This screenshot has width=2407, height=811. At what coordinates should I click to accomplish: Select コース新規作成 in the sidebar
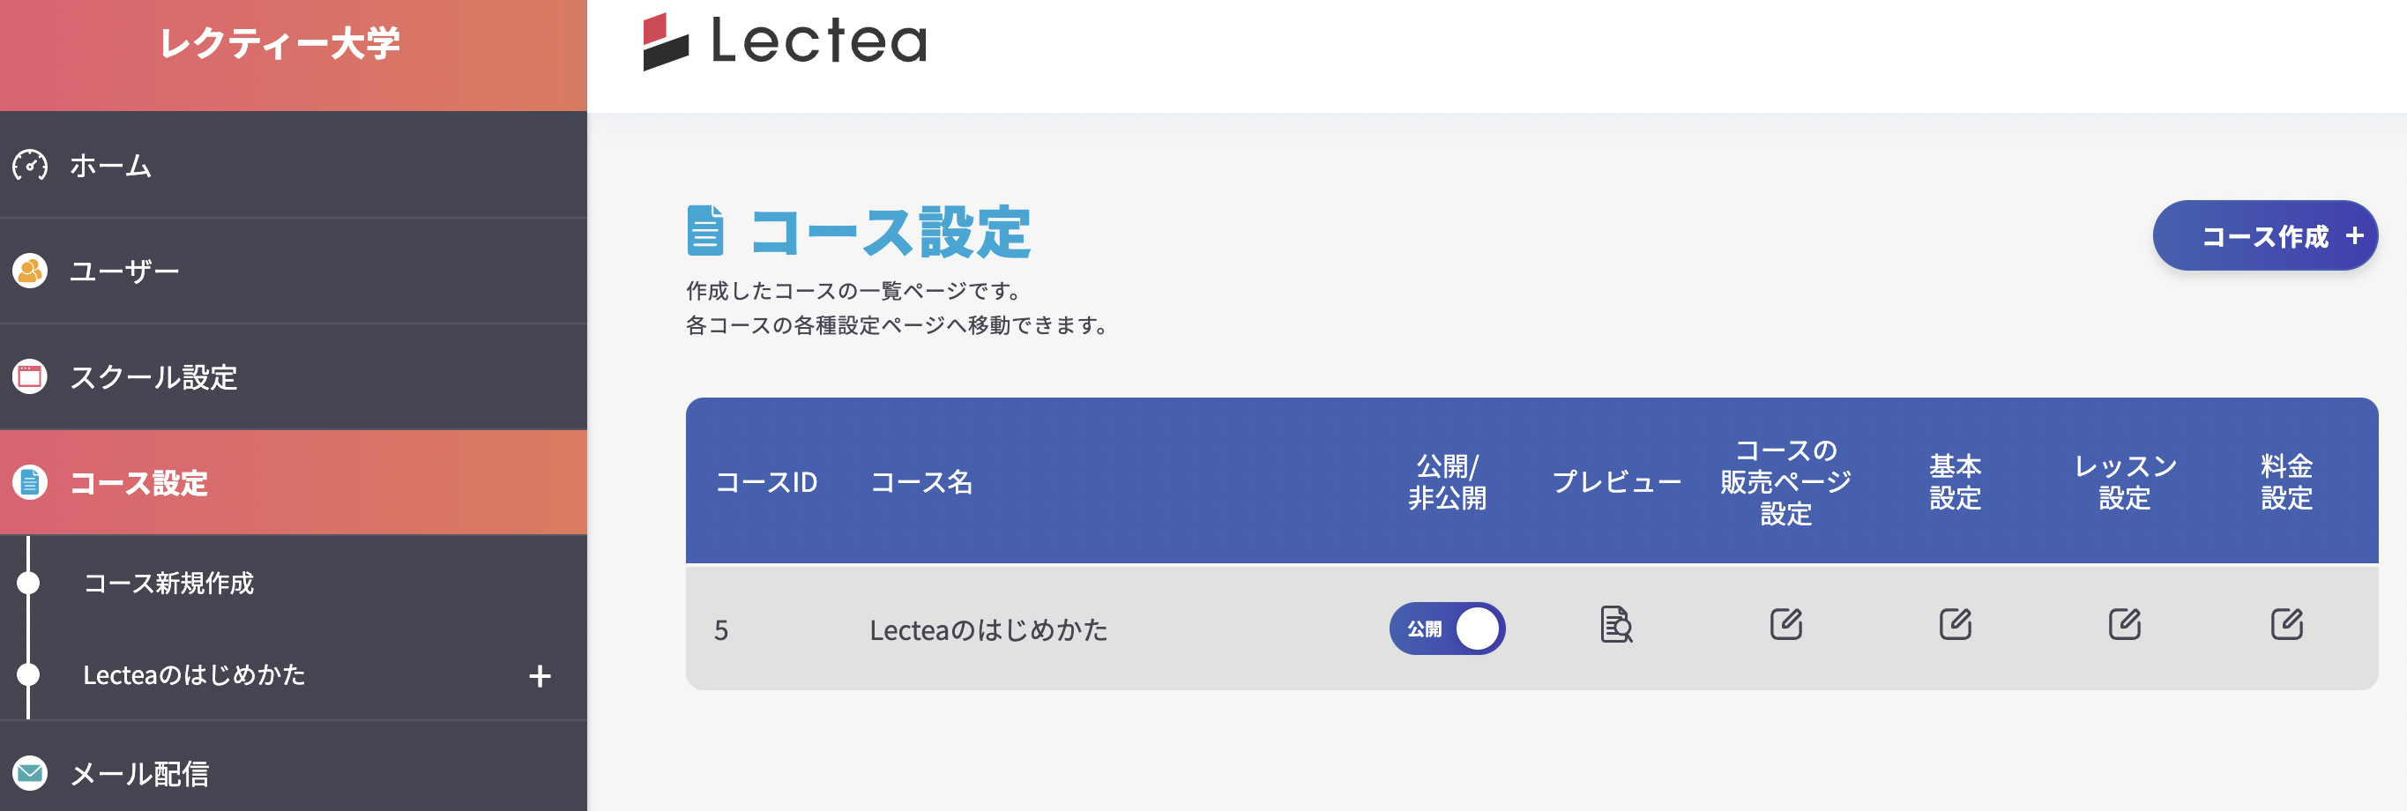pos(169,584)
